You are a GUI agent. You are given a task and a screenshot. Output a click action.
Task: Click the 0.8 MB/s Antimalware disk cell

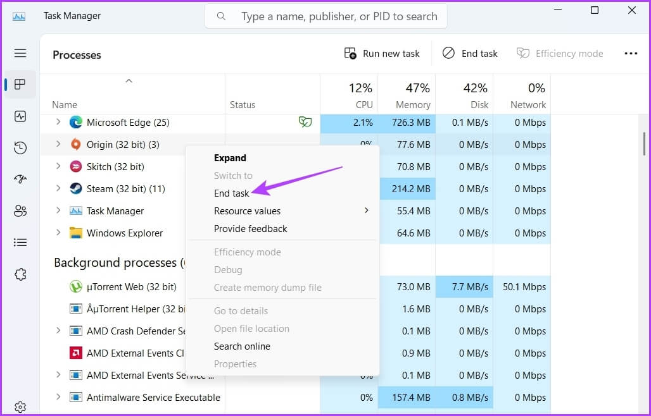pos(464,398)
